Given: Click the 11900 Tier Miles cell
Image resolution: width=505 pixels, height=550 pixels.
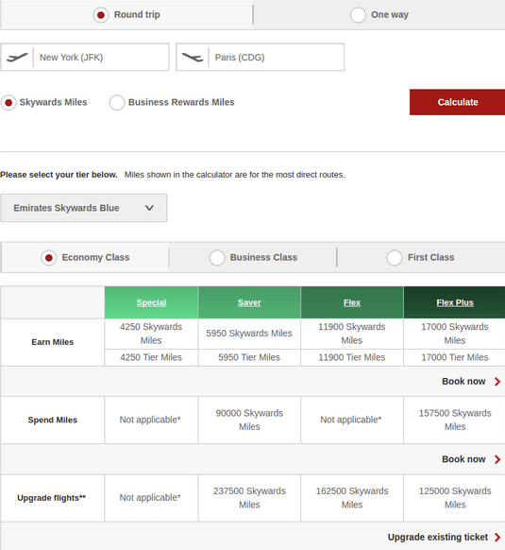Looking at the screenshot, I should pyautogui.click(x=352, y=357).
